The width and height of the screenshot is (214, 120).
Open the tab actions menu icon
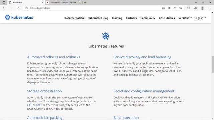(x=4, y=2)
